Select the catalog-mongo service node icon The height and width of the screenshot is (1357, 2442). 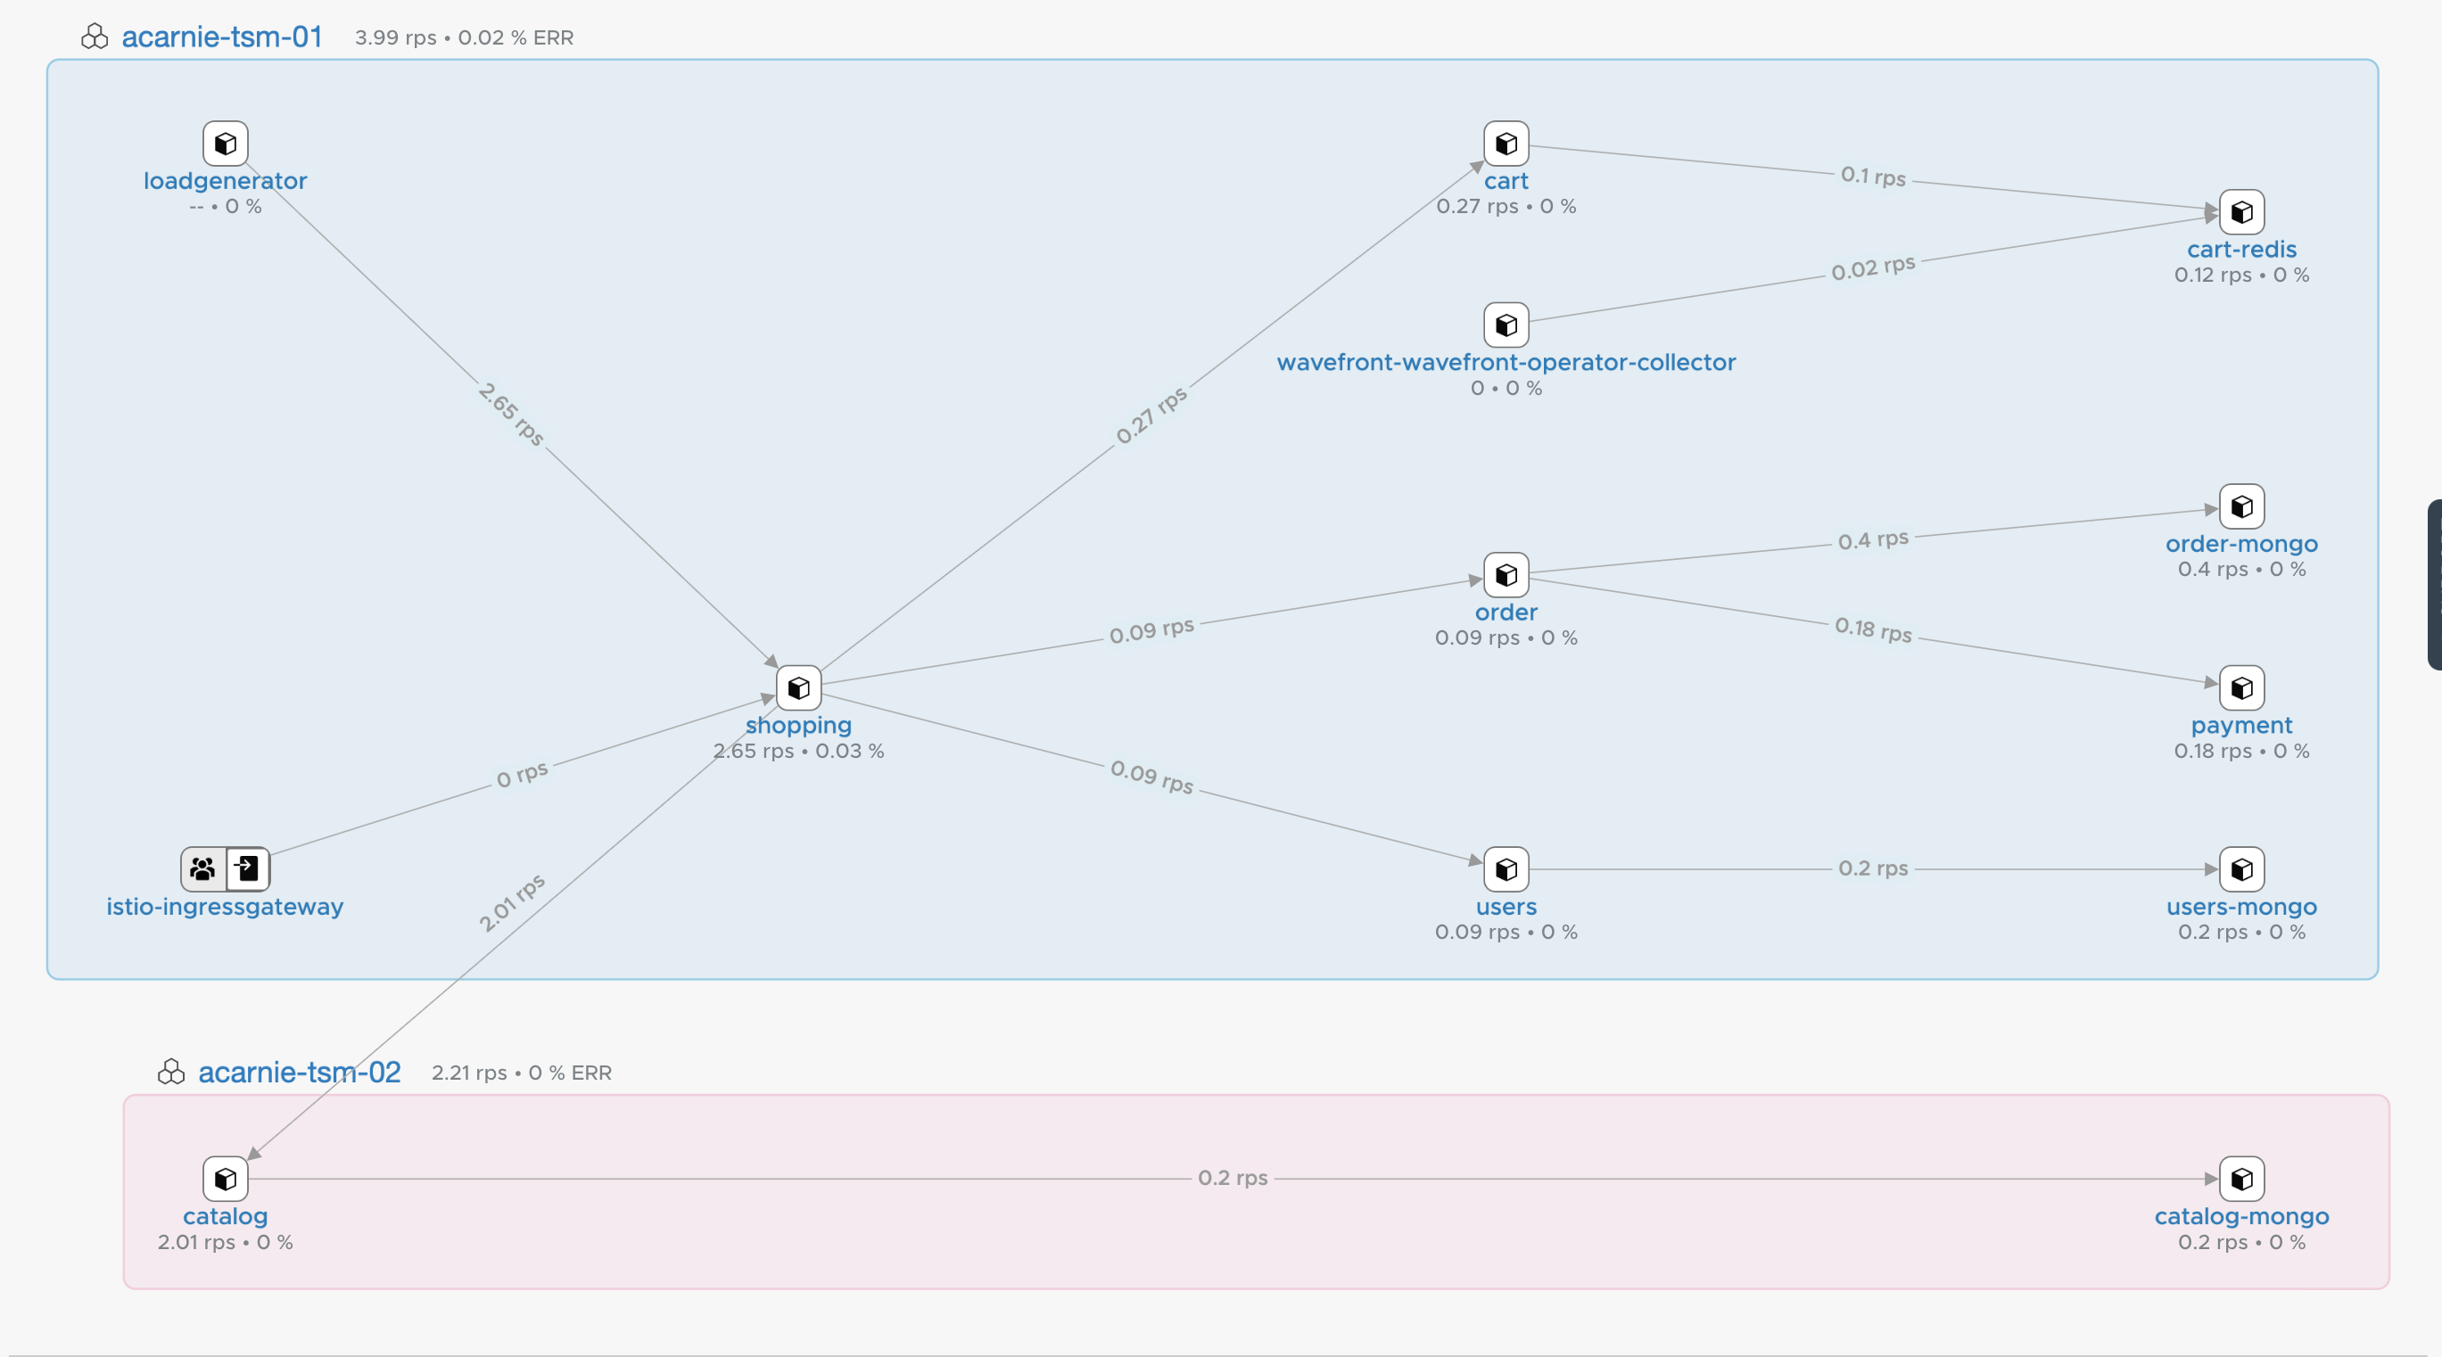pyautogui.click(x=2241, y=1179)
